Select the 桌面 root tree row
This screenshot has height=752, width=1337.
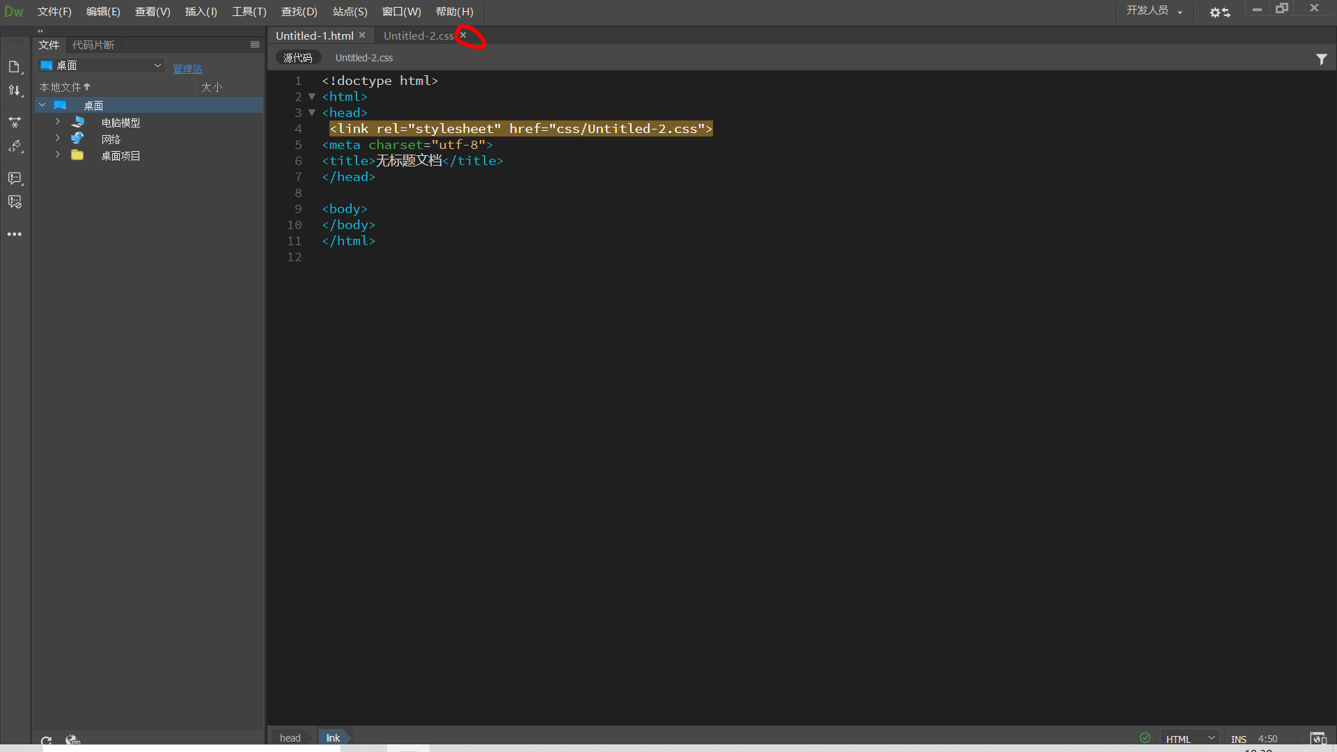pyautogui.click(x=149, y=105)
